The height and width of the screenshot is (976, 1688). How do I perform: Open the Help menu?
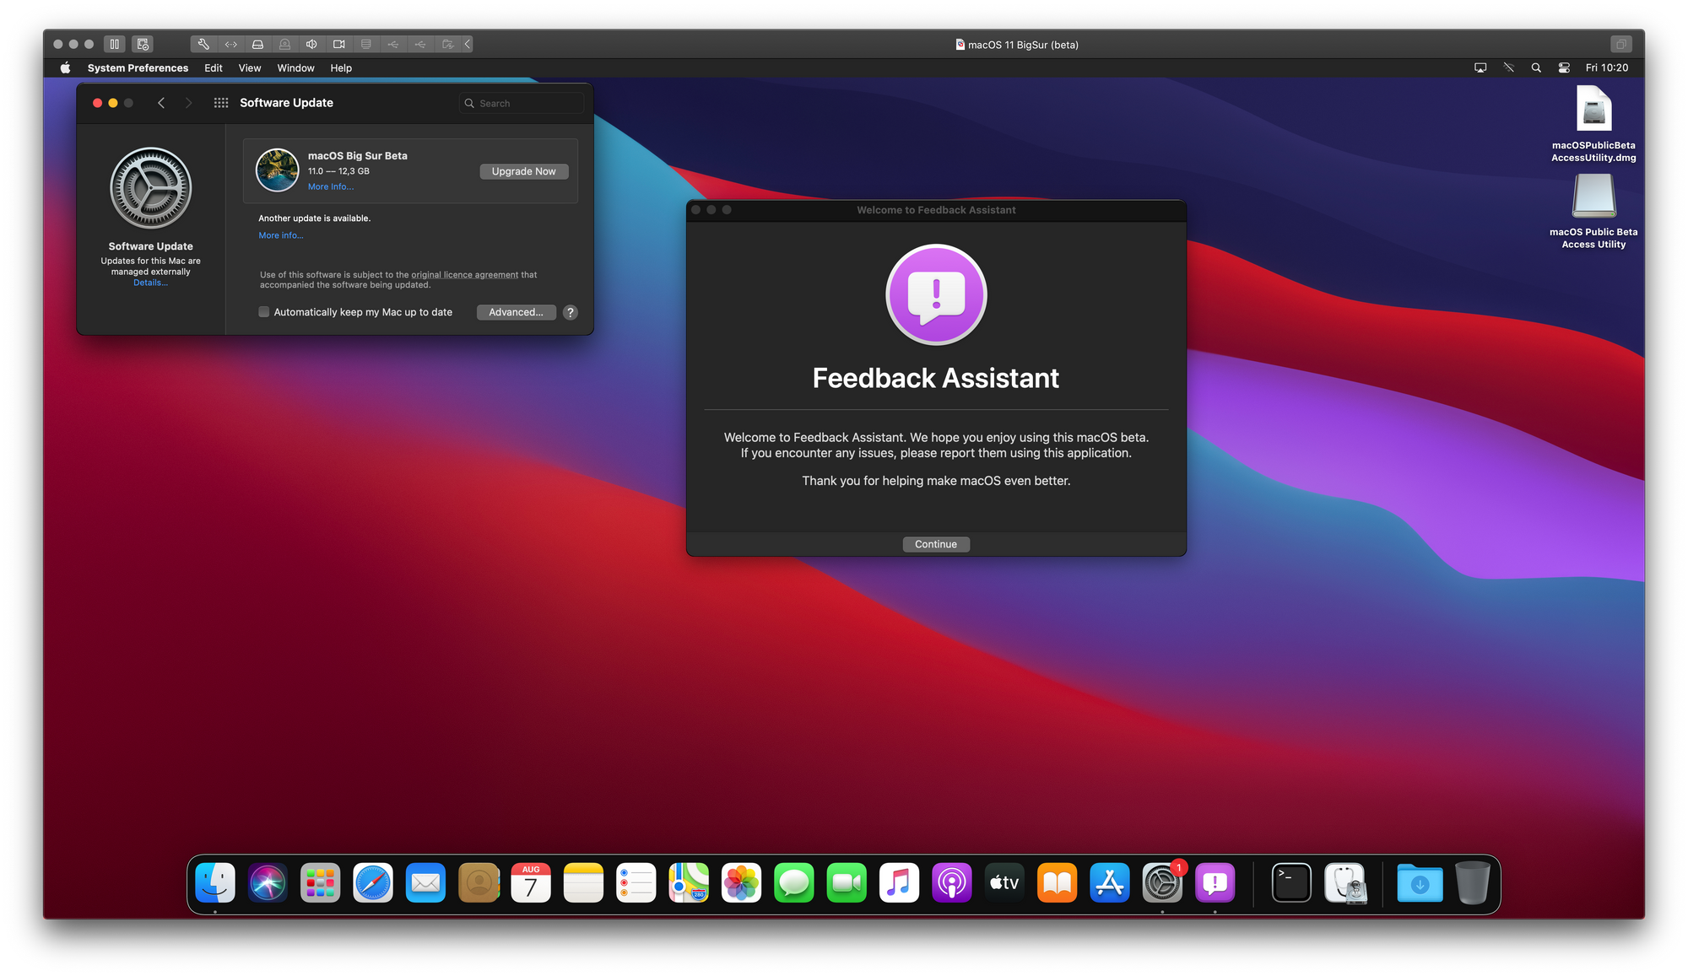[341, 67]
